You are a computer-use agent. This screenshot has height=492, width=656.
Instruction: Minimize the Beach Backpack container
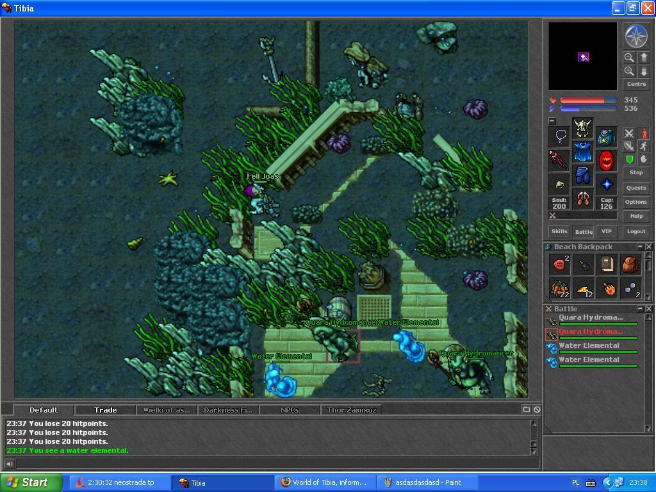[640, 247]
